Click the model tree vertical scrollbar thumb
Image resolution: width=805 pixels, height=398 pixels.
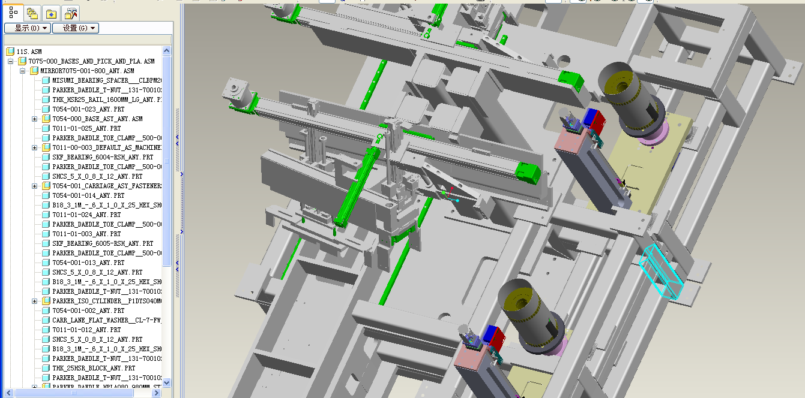(167, 162)
